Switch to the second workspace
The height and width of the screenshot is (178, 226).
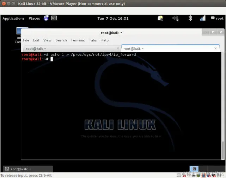(x=203, y=169)
